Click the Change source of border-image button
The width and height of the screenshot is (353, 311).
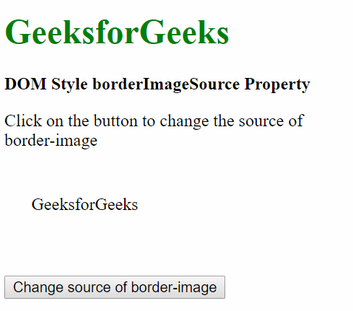coord(115,287)
